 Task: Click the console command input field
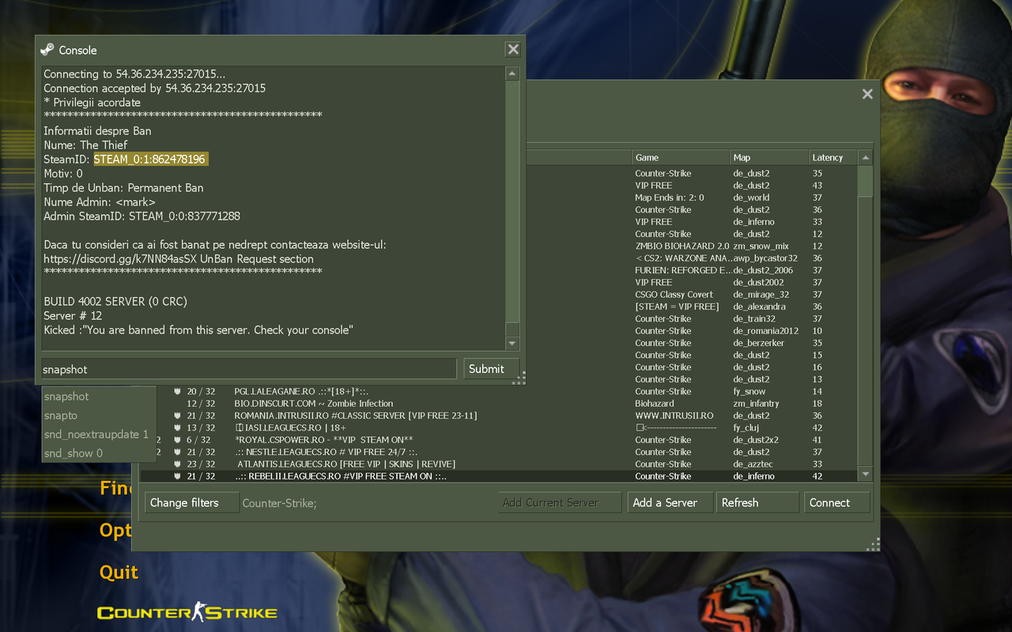tap(249, 369)
